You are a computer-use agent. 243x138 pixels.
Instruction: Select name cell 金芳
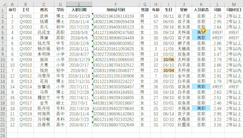[x=44, y=103]
